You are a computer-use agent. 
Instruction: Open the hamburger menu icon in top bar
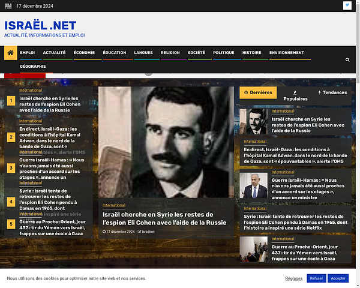pos(8,5)
